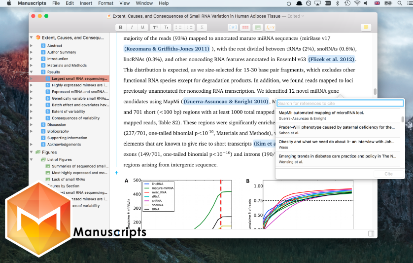Open the yellow sticky note comments button
Screen dimensions: 413x263
(366, 27)
